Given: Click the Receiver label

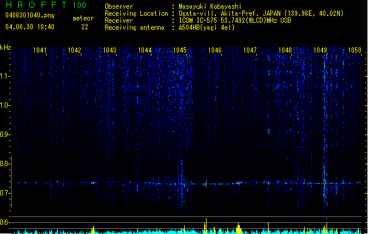Looking at the screenshot, I should coord(119,20).
